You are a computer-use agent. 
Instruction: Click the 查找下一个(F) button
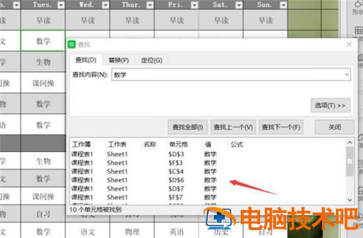click(x=280, y=127)
